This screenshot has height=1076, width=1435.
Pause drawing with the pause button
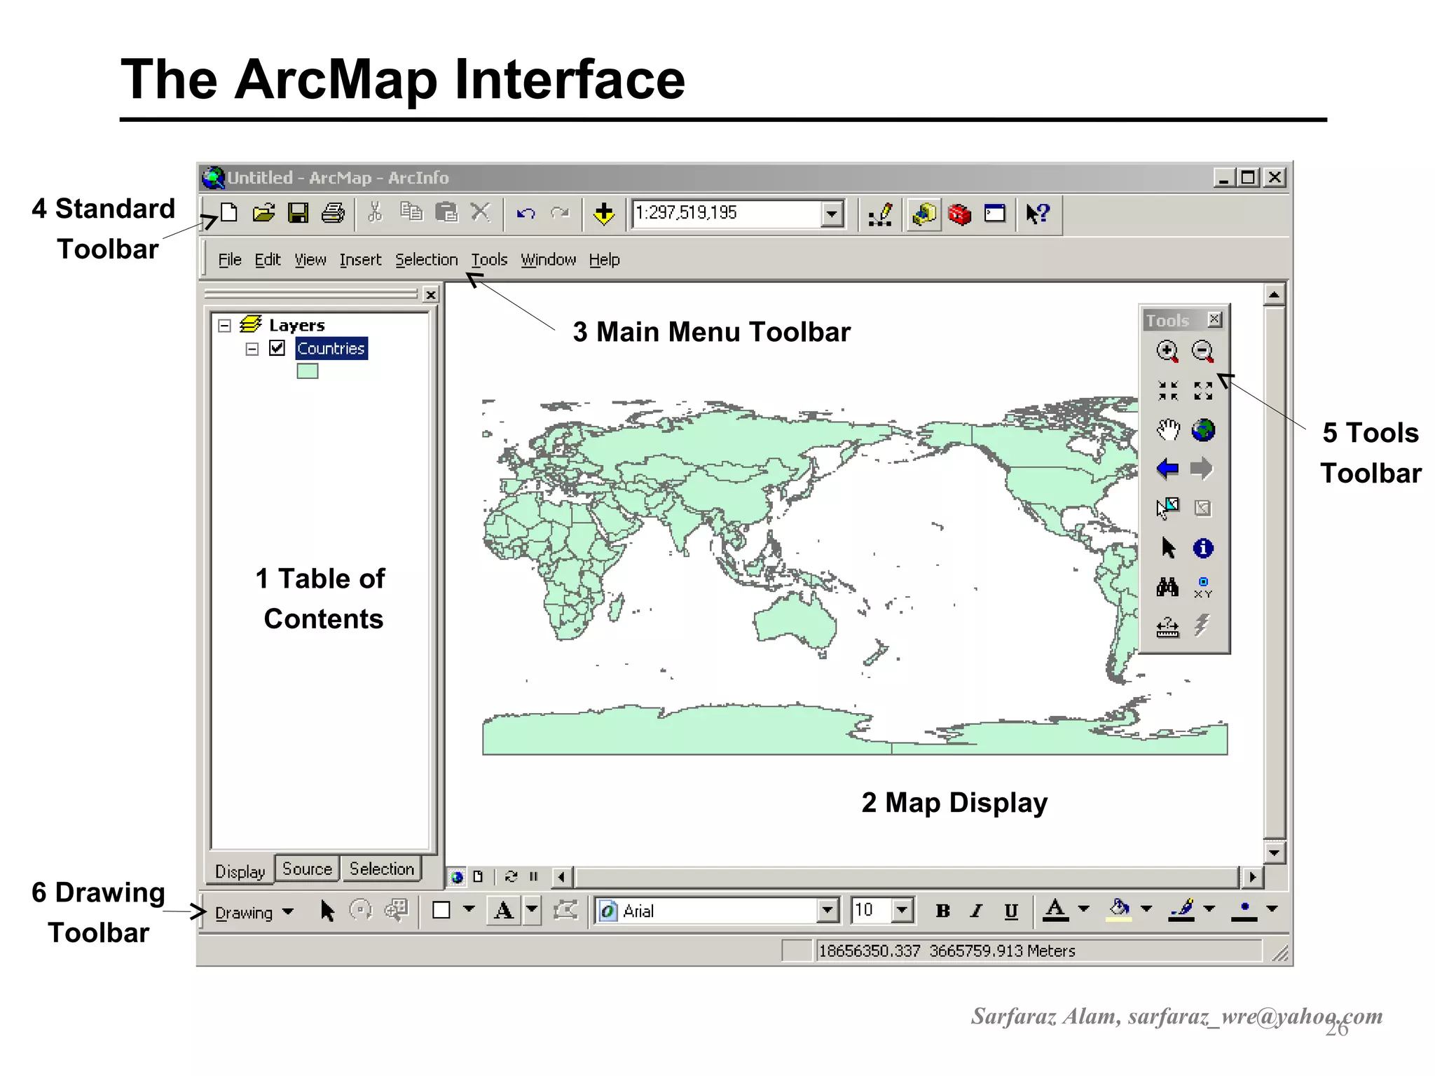534,876
